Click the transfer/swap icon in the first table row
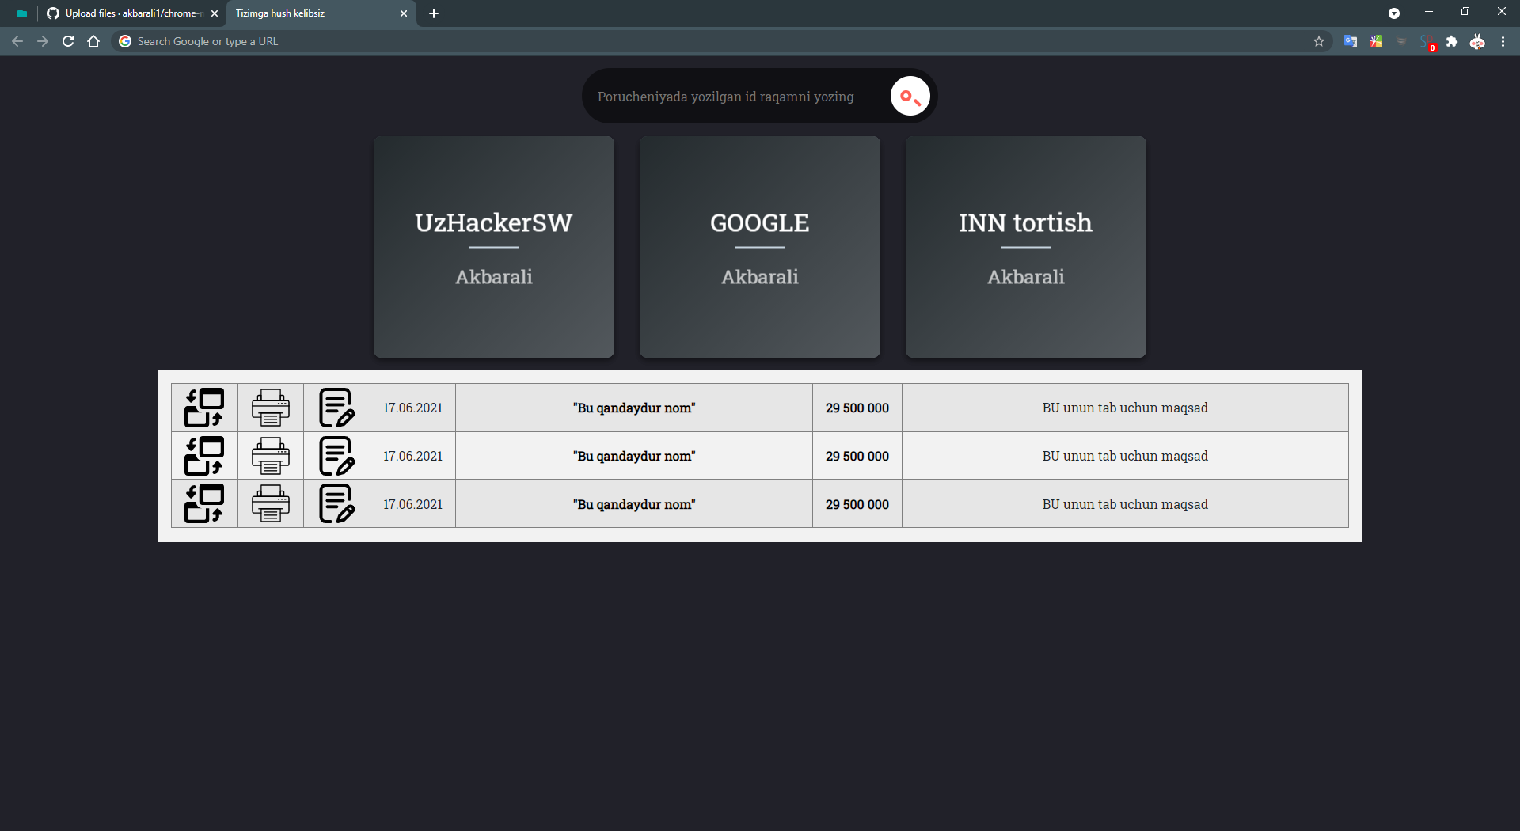Viewport: 1520px width, 831px height. (204, 408)
